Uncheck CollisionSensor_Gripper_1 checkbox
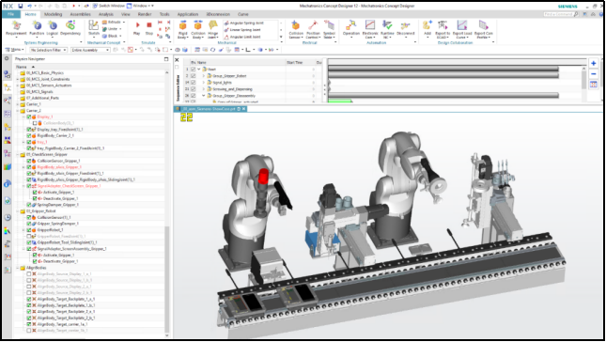606x342 pixels. (x=28, y=161)
